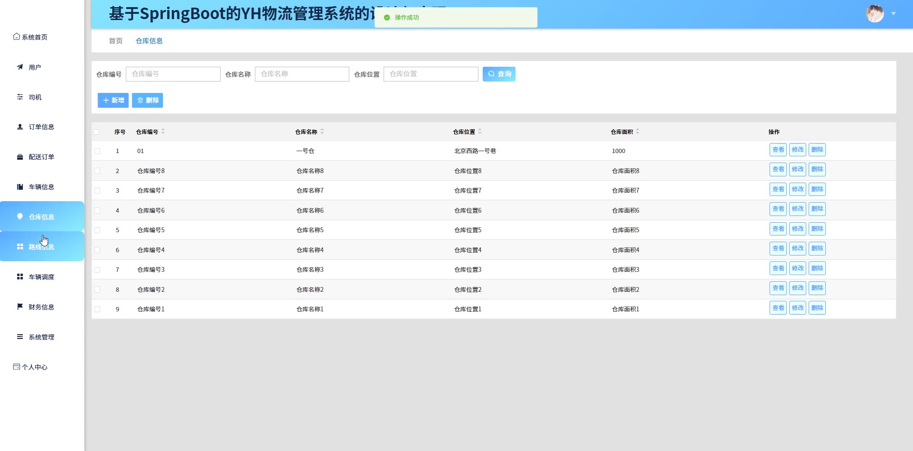This screenshot has width=913, height=451.
Task: Click the person icon beside 订单信息
Action: (20, 127)
